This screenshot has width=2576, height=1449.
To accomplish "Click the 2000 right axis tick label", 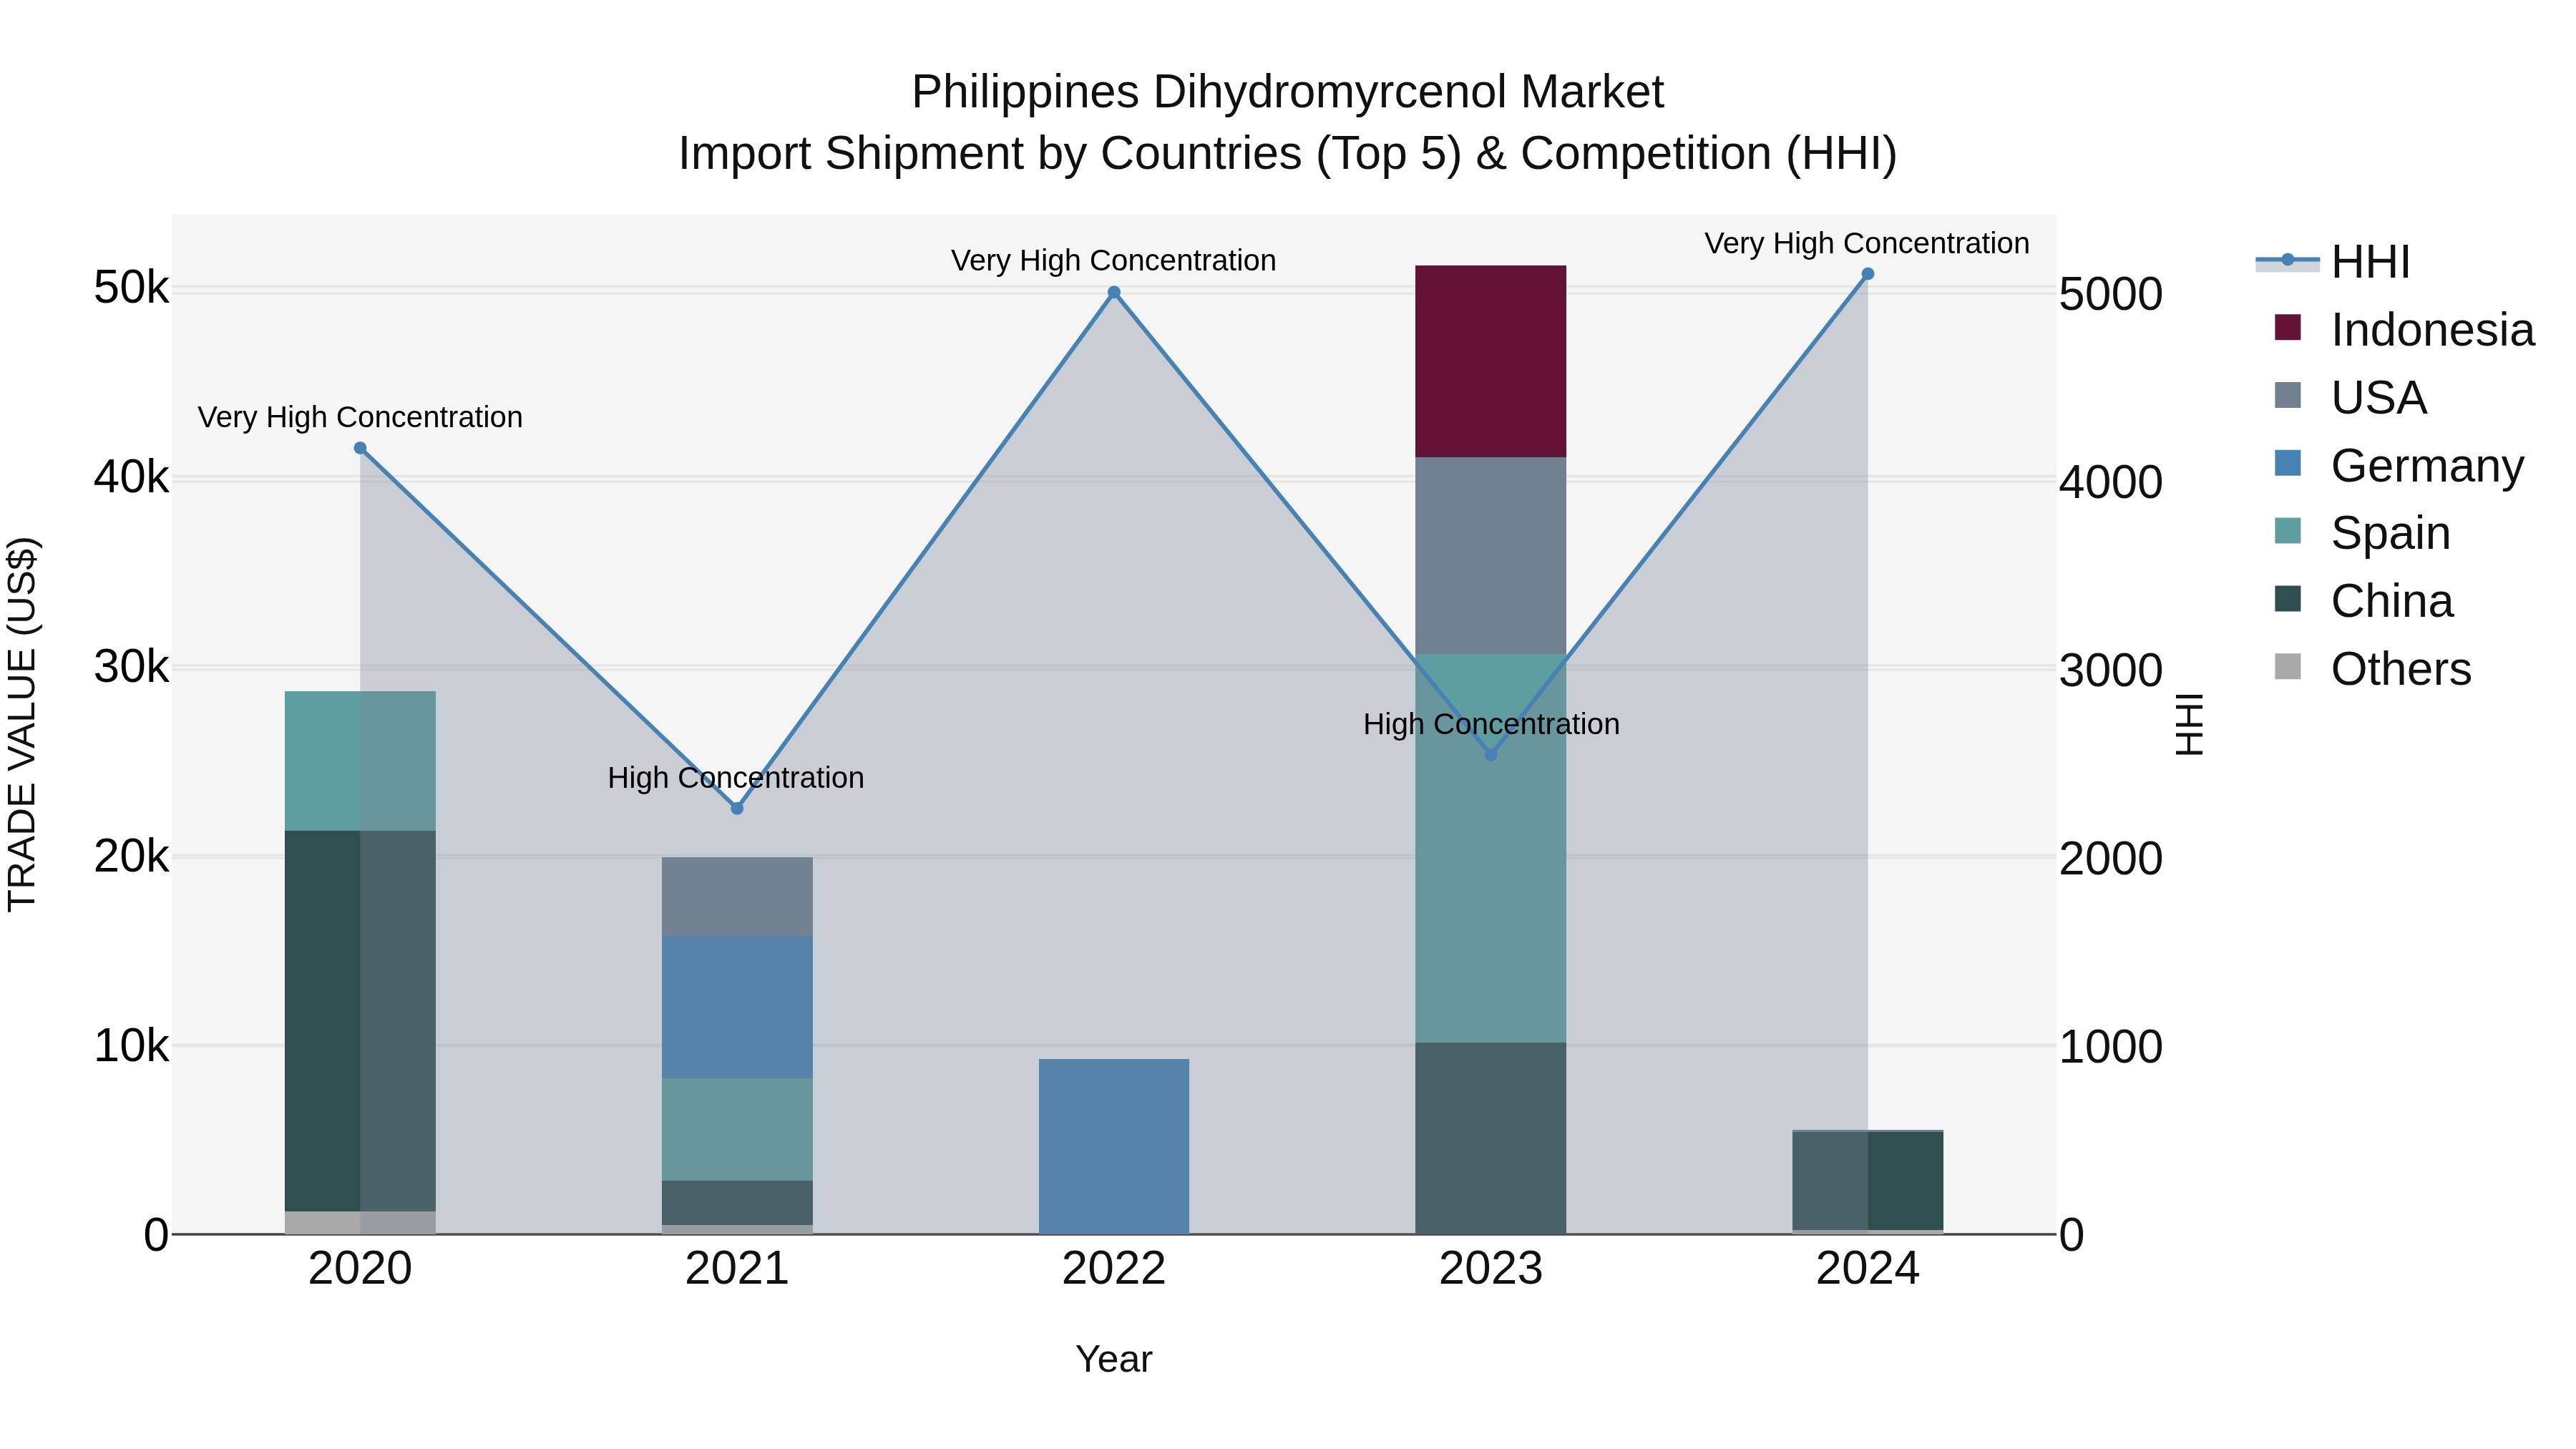I will (2111, 859).
